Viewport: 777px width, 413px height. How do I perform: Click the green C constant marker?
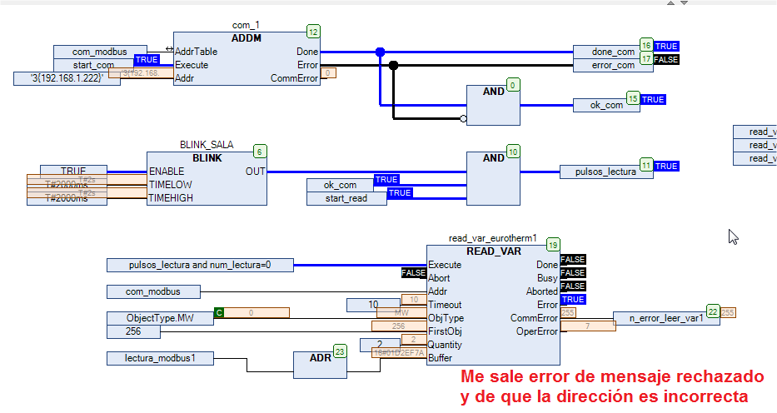point(219,312)
